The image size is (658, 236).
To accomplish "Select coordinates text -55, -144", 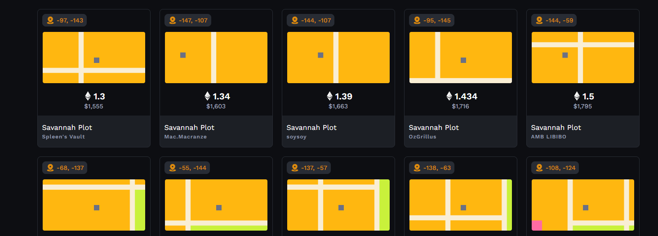I will pos(193,168).
